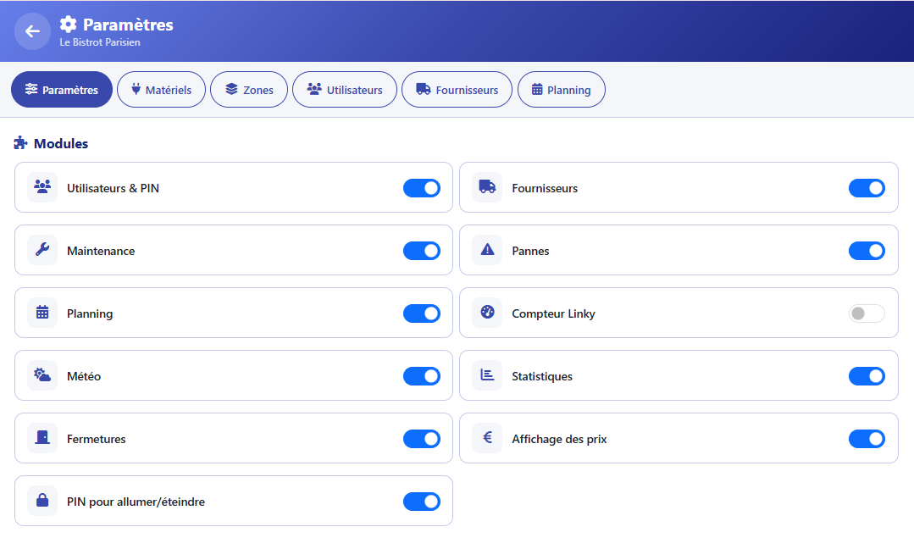914x549 pixels.
Task: Click the bar chart icon for Statistiques
Action: (487, 375)
